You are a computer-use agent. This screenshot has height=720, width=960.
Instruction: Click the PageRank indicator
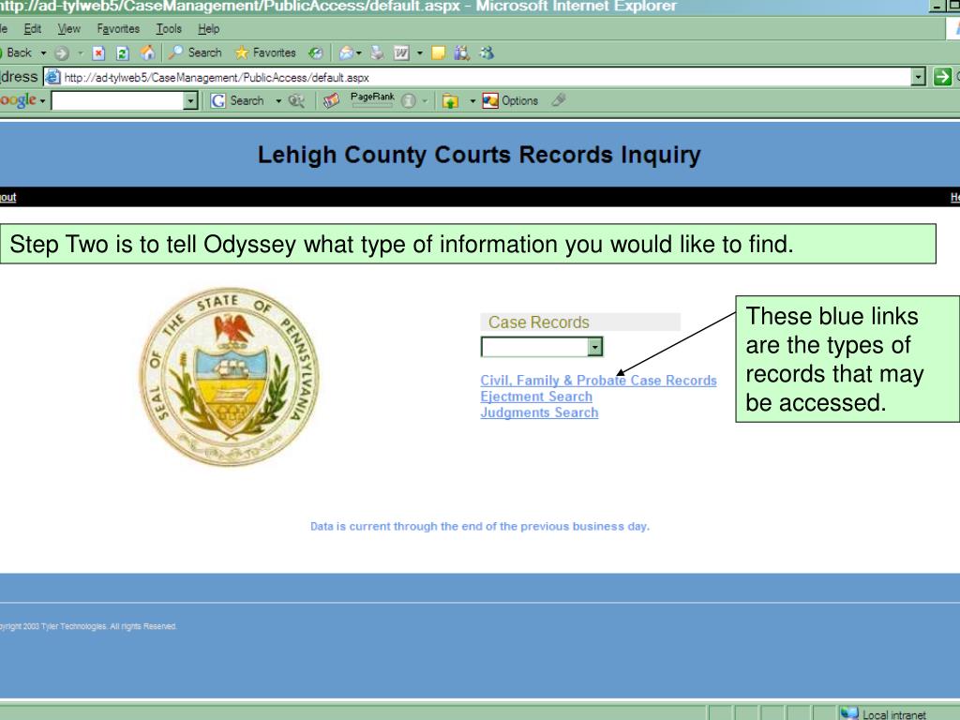[x=372, y=99]
